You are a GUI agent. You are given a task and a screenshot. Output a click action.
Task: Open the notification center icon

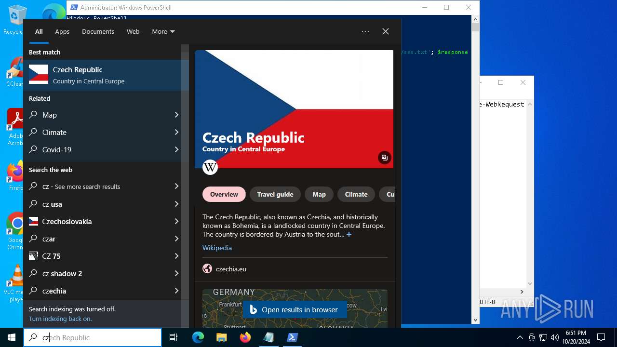[x=601, y=337]
